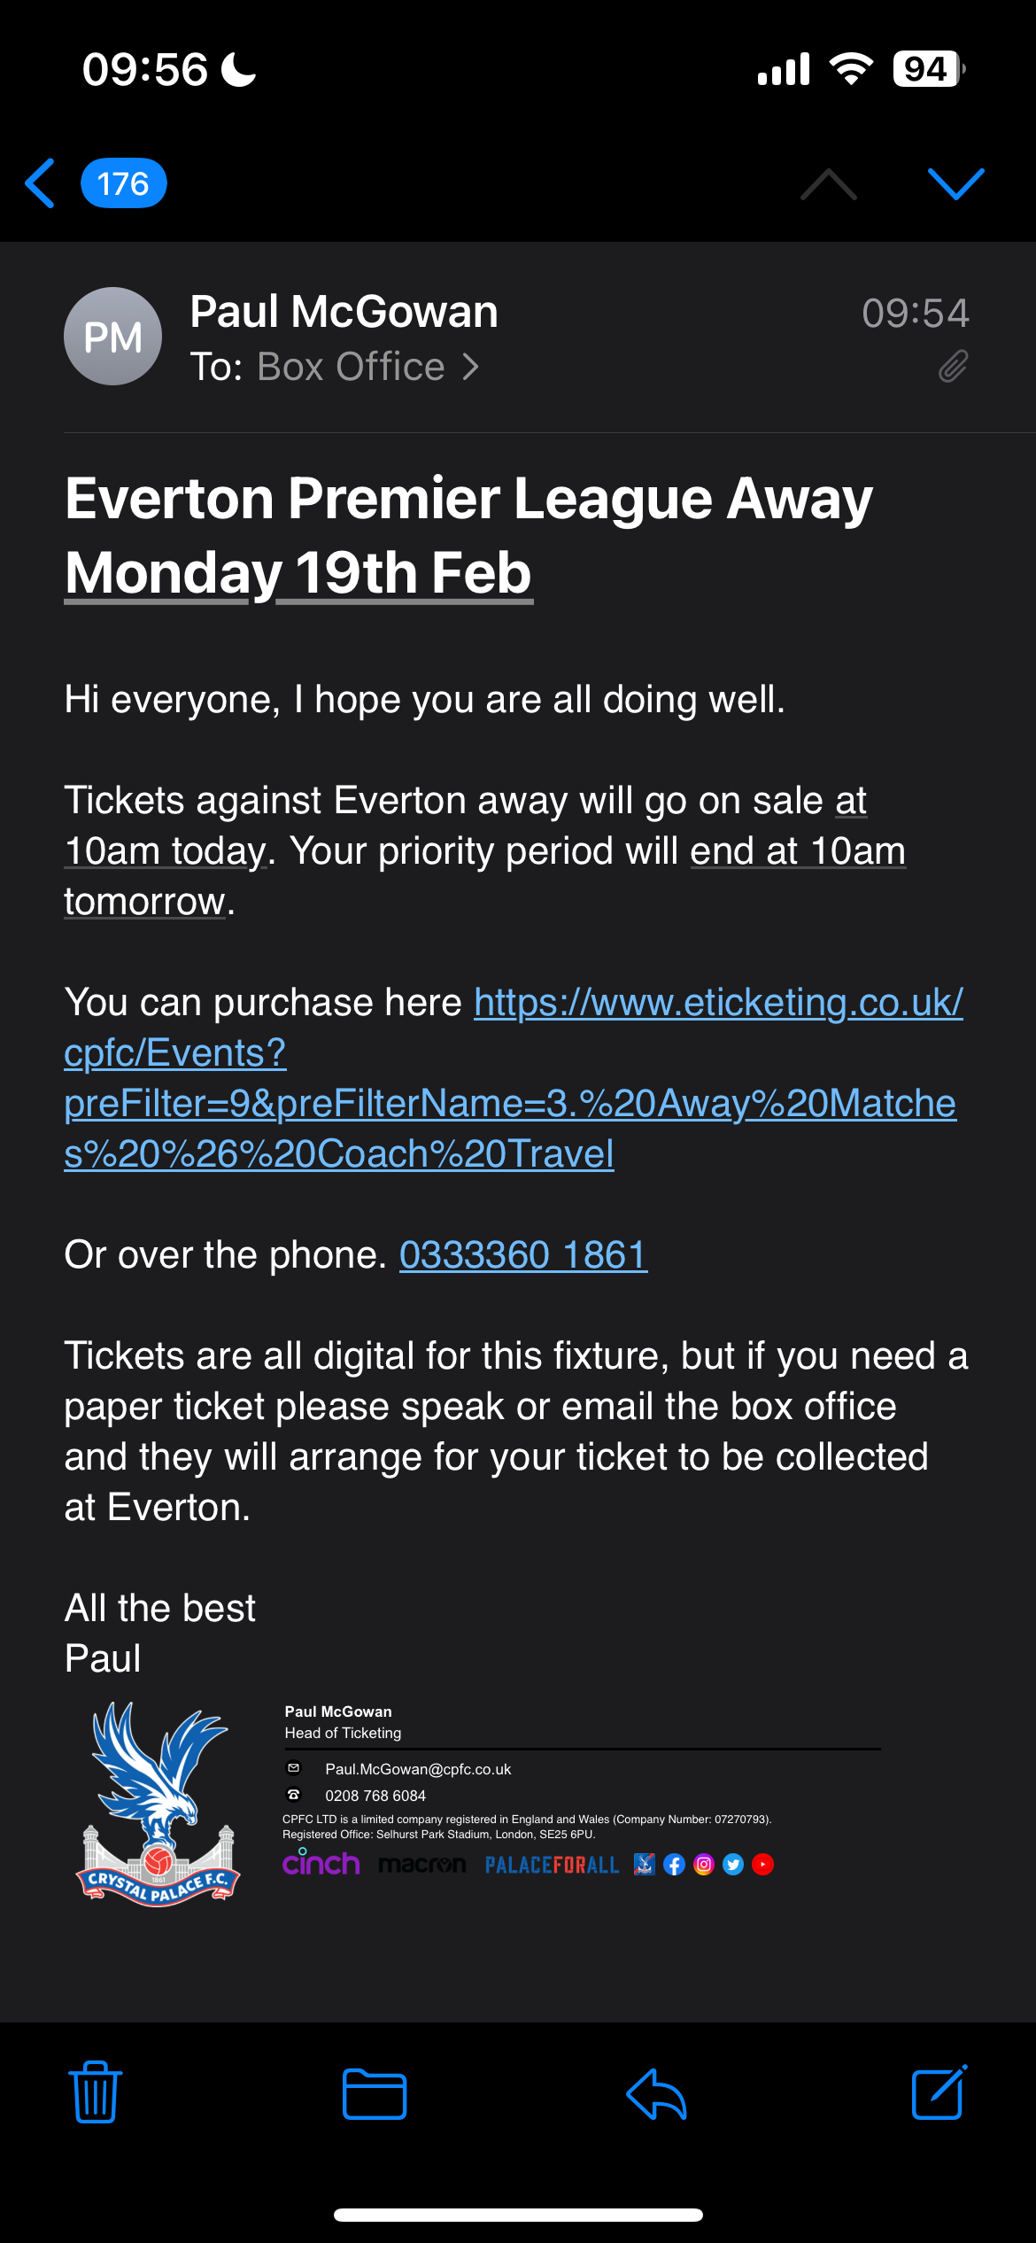Tap the underlined "10am today" time

pyautogui.click(x=165, y=851)
